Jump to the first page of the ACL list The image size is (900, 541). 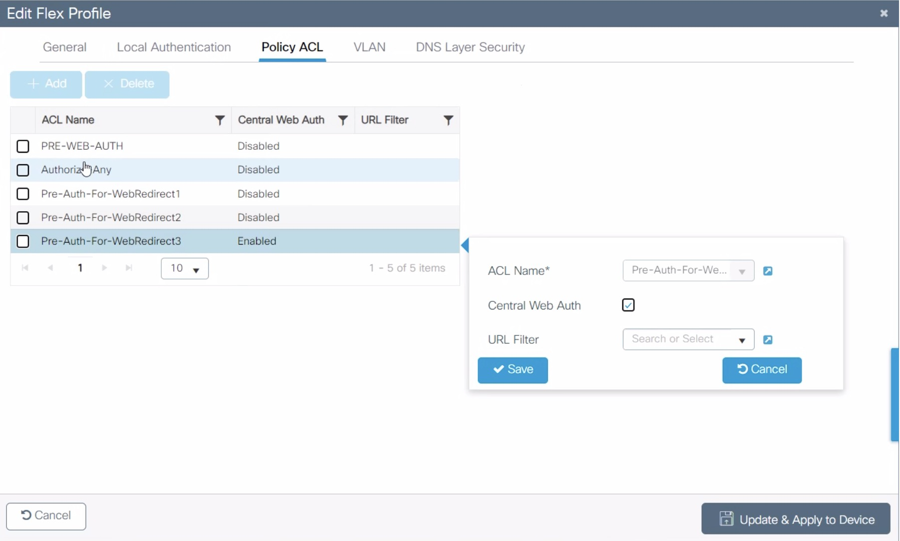point(25,268)
